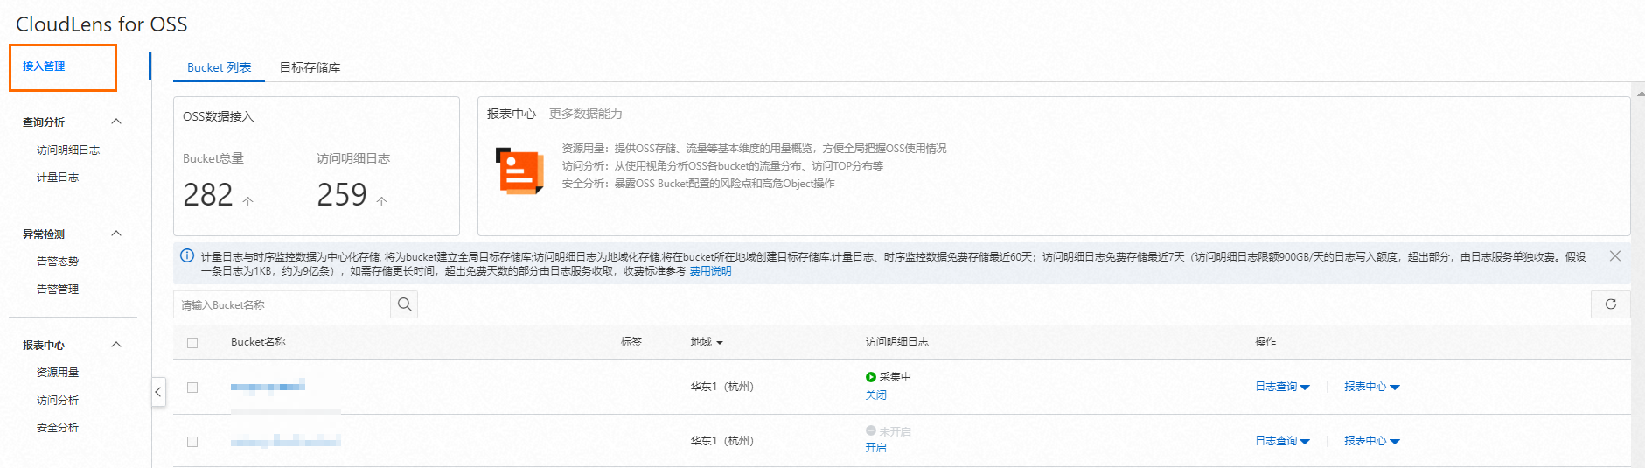Click the Bucket总量 value 282
Viewport: 1645px width, 468px height.
point(208,194)
